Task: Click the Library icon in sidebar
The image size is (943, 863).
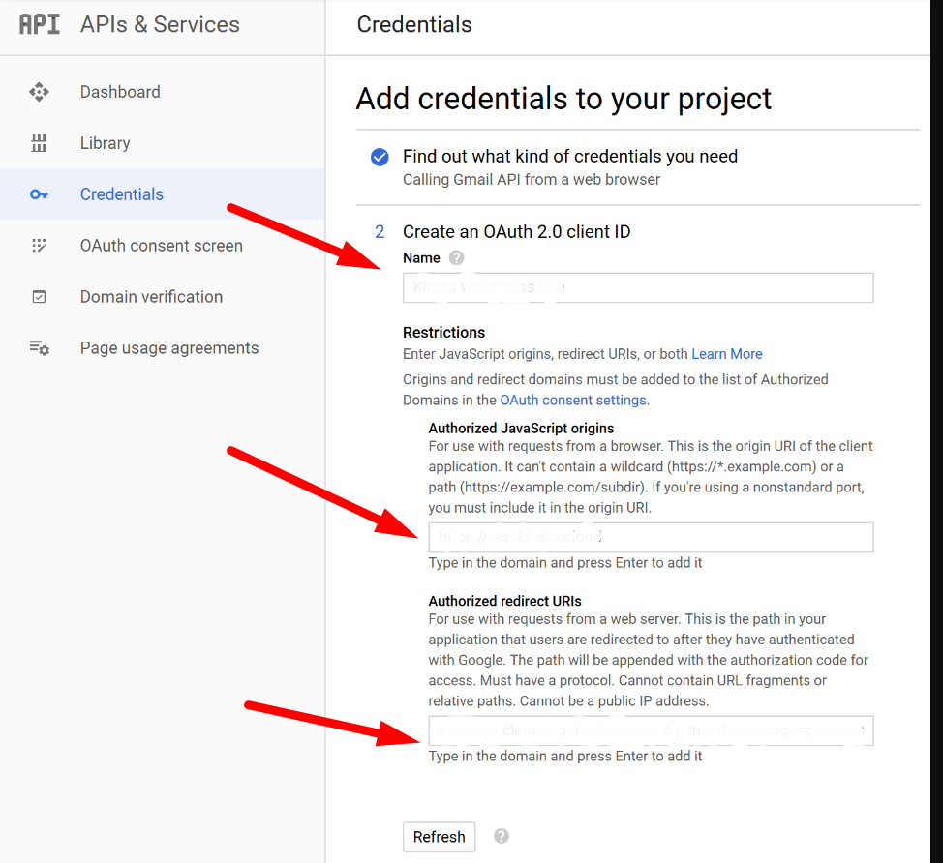Action: tap(39, 143)
